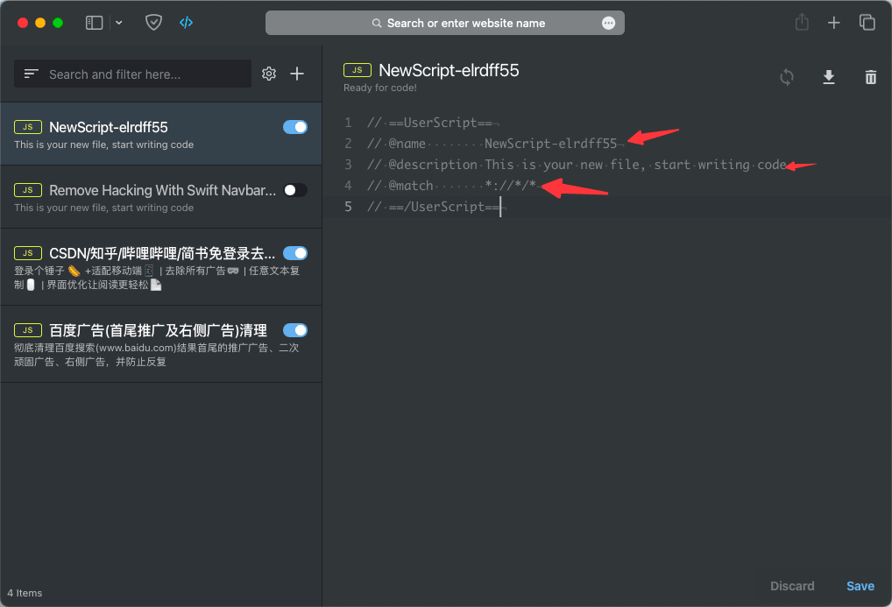Click the Userscripts code extension icon
Screen dimensions: 892x607
(186, 23)
